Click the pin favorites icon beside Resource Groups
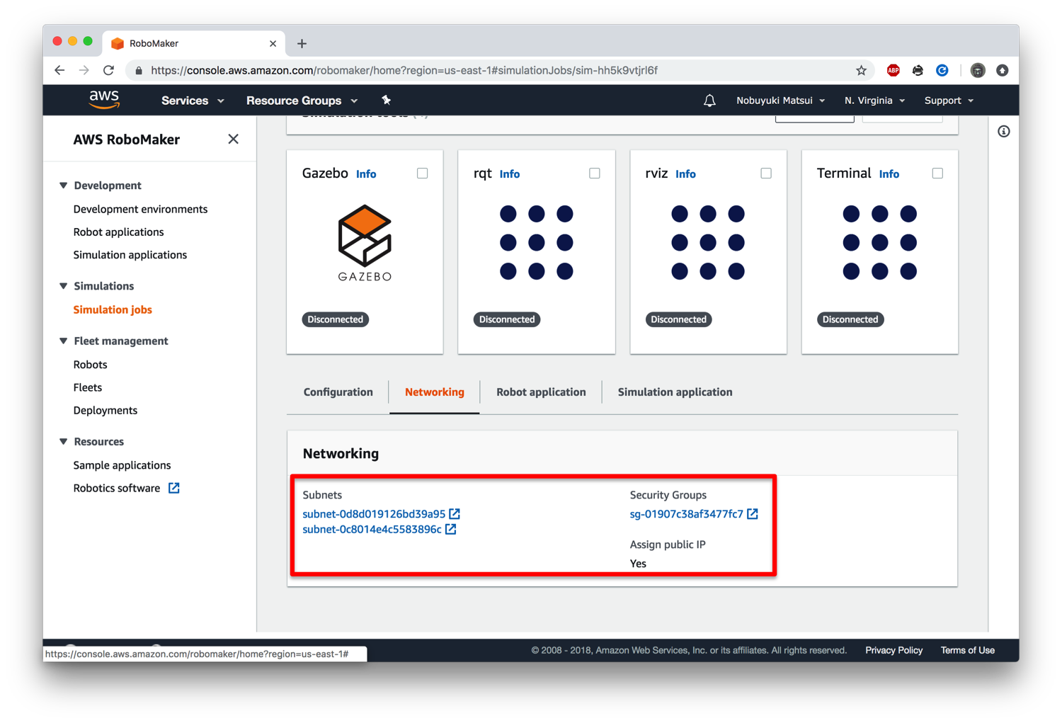This screenshot has height=723, width=1062. pos(387,100)
